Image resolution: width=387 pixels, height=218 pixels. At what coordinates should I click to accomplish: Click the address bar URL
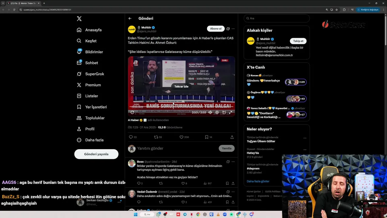[47, 10]
